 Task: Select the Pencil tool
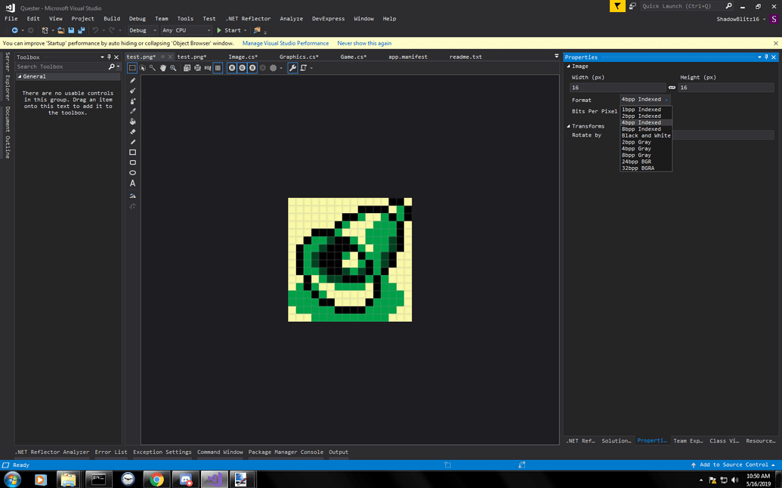pyautogui.click(x=132, y=80)
